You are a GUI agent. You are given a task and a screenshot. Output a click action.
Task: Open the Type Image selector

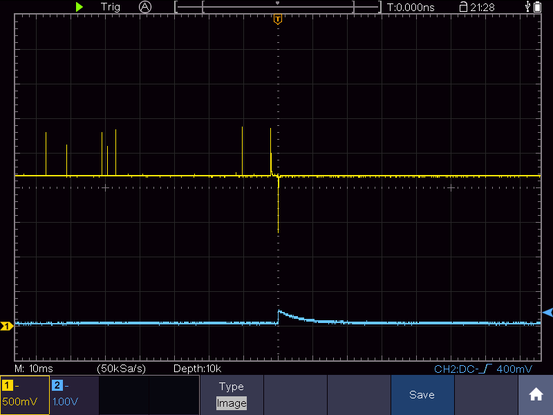(x=232, y=395)
